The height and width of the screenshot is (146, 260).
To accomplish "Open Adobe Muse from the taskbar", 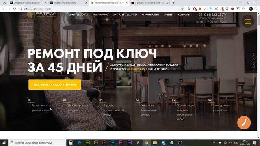I will click(88, 142).
